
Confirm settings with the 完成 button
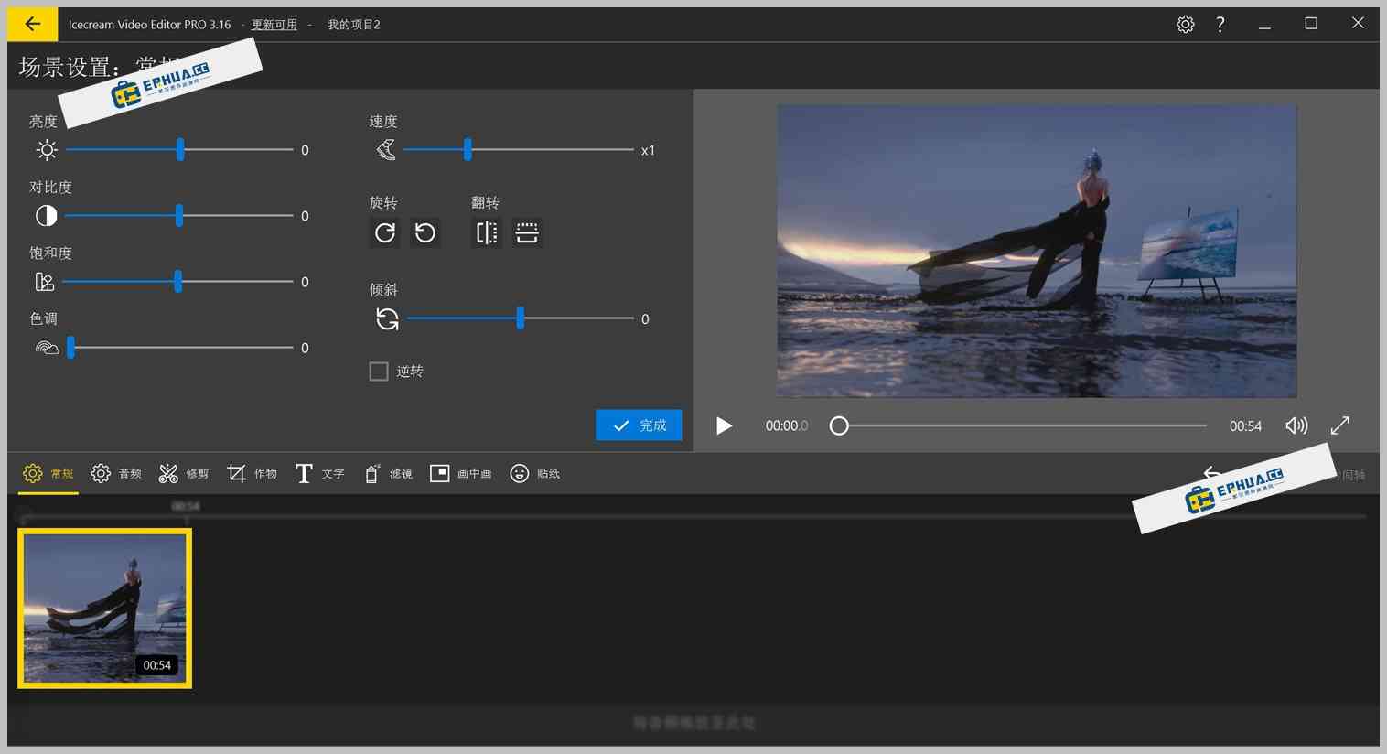639,425
